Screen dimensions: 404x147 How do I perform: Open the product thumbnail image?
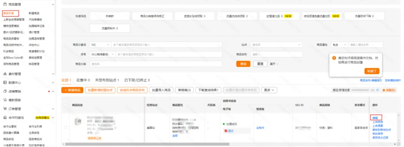78,122
